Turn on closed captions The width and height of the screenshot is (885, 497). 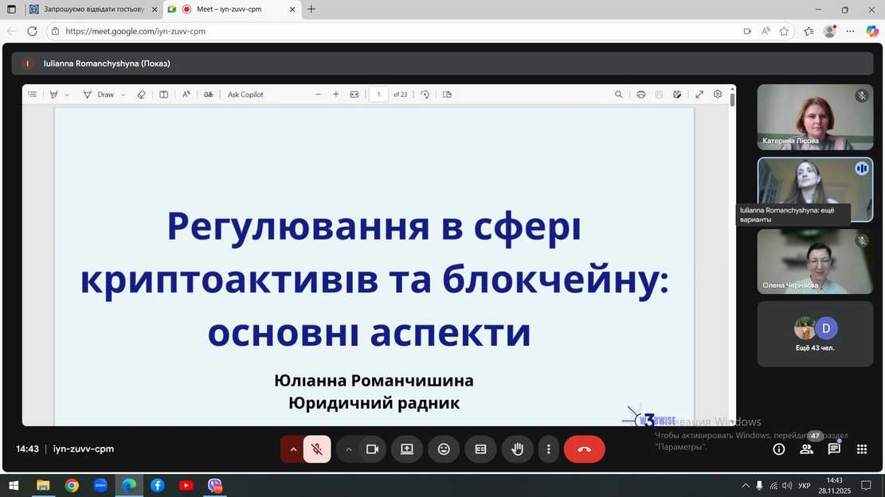[x=480, y=449]
